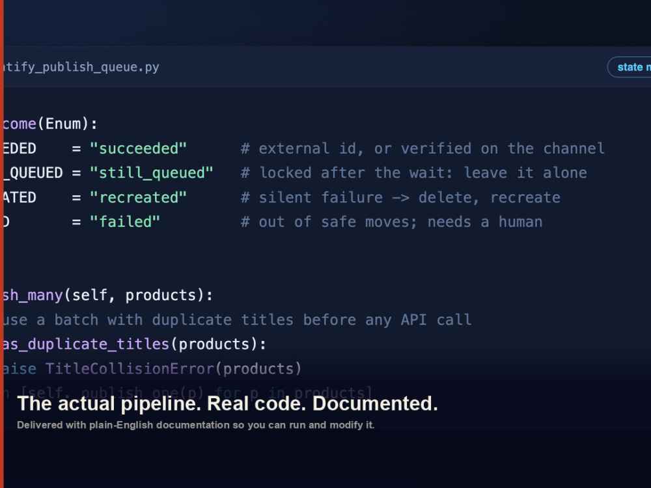Click the "failed" string value
The width and height of the screenshot is (651, 488).
coord(125,222)
